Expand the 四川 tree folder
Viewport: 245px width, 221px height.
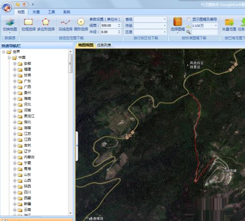[15, 192]
